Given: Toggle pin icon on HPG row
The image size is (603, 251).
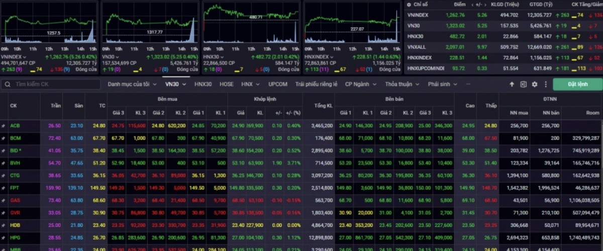Looking at the screenshot, I should [4, 238].
